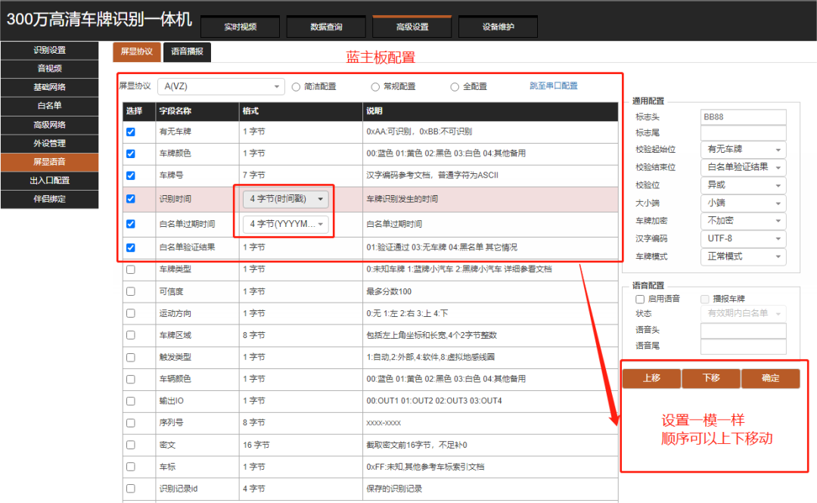The width and height of the screenshot is (817, 503).
Task: Click the 标志尾 input field
Action: 743,133
